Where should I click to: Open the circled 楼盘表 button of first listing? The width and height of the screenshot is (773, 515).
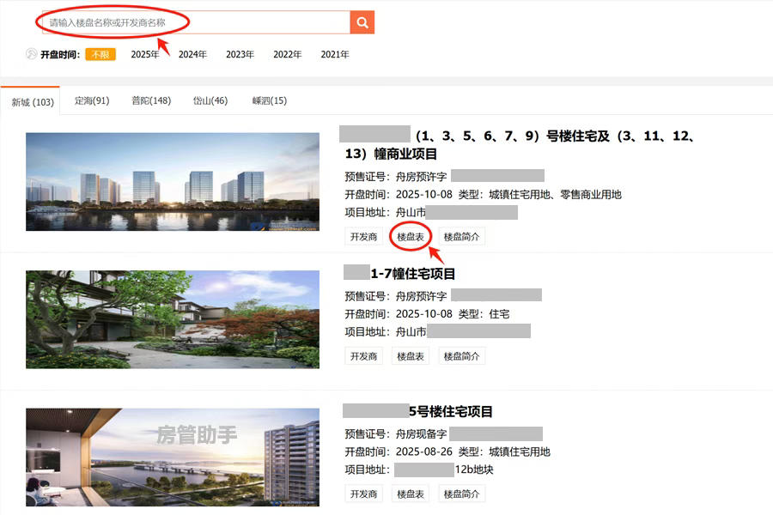pyautogui.click(x=410, y=235)
